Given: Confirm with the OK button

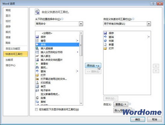Looking at the screenshot, I should tap(138, 119).
